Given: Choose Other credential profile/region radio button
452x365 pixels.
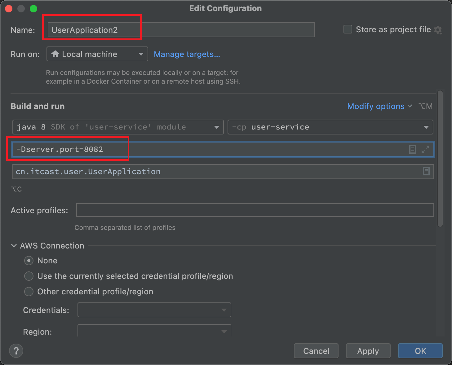Looking at the screenshot, I should 29,292.
